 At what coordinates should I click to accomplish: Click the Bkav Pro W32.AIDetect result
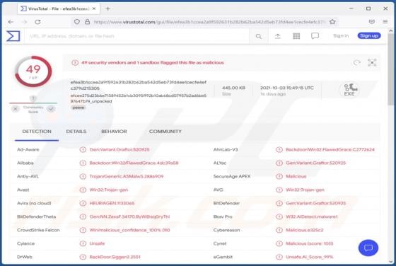click(312, 216)
